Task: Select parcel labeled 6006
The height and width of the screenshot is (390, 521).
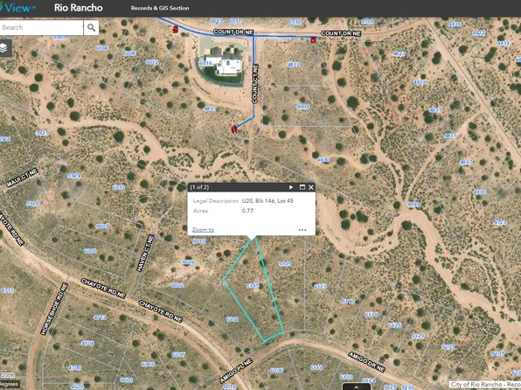Action: tap(189, 262)
